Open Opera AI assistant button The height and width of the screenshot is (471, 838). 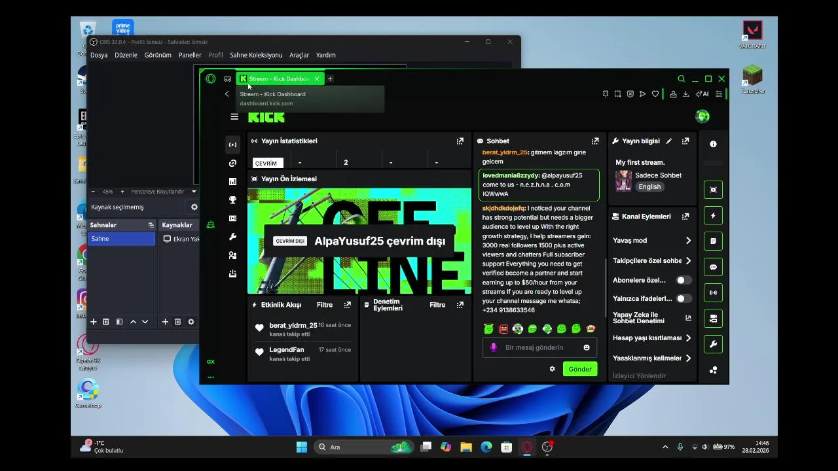[x=702, y=94]
